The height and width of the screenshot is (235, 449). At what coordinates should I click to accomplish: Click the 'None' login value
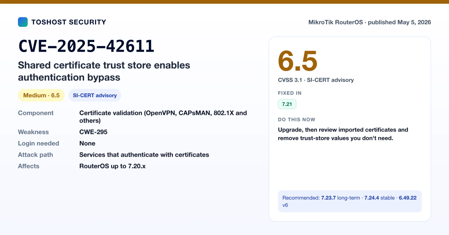(x=87, y=144)
